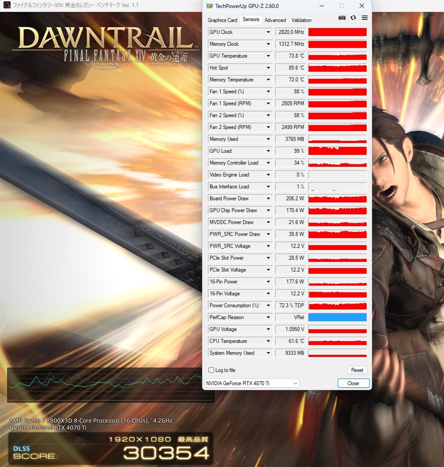Expand the Fan 2 Speed (%) dropdown
Screen dimensions: 444x467
[268, 115]
